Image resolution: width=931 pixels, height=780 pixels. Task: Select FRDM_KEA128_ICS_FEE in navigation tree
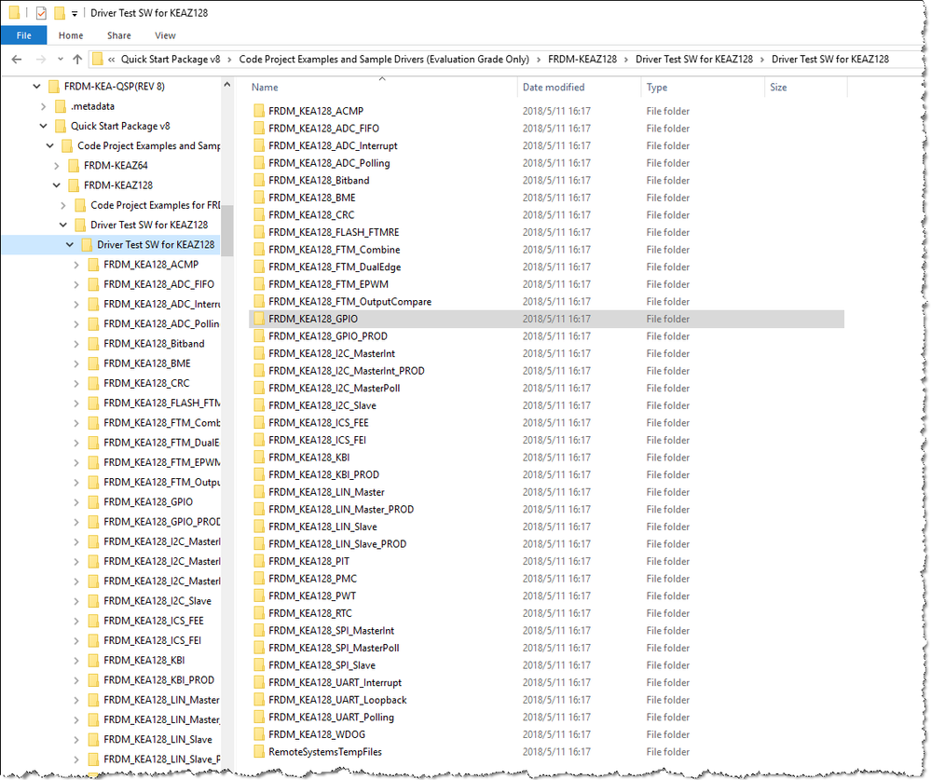coord(153,621)
